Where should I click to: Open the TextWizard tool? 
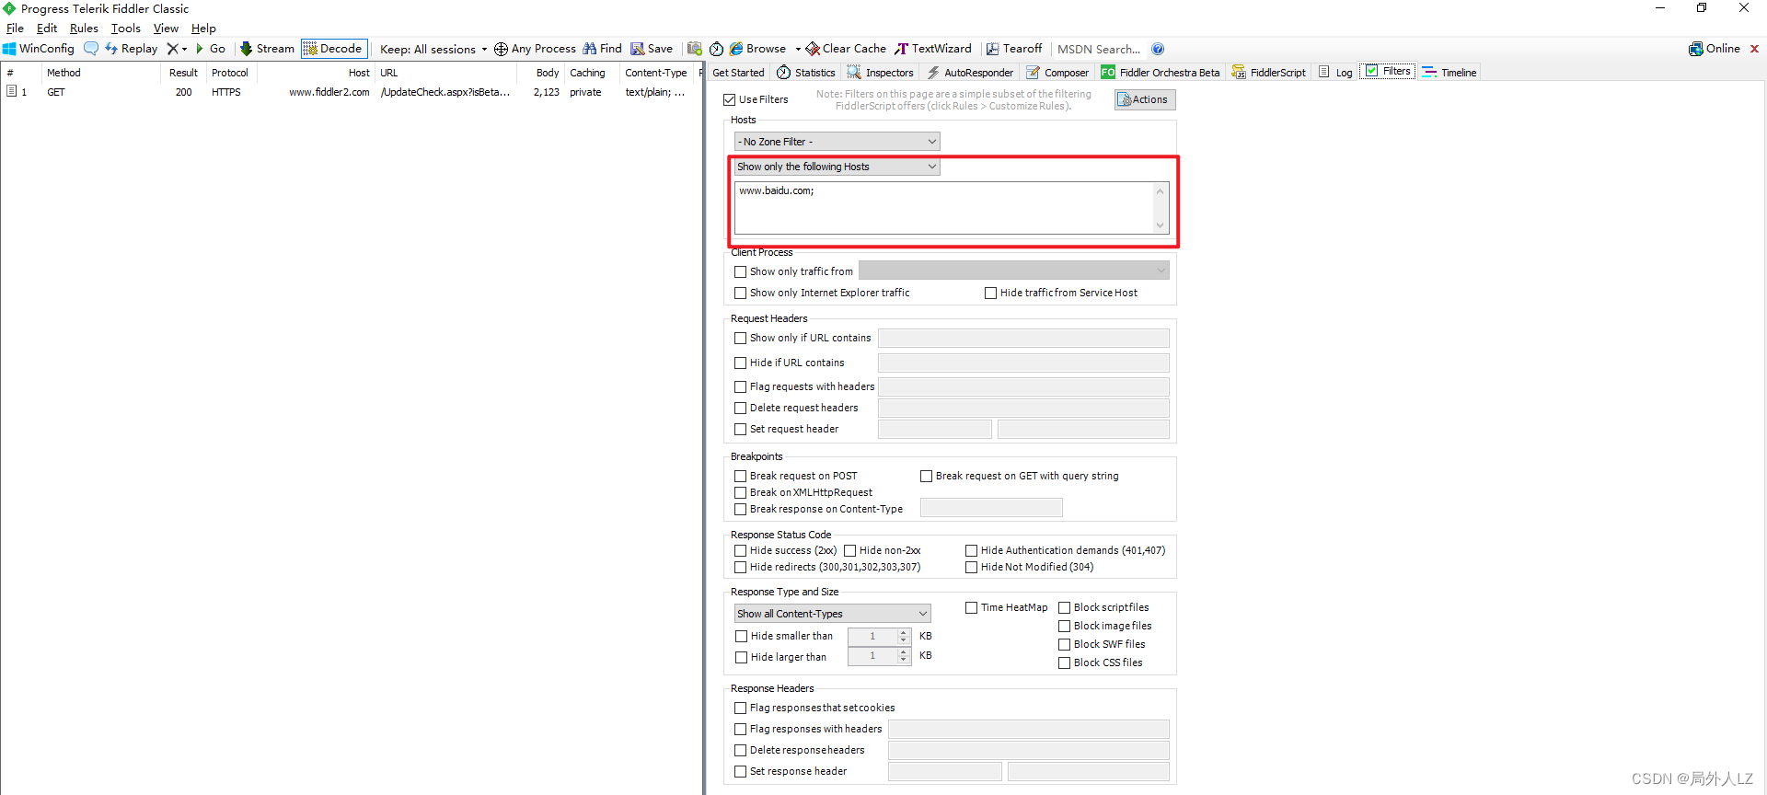point(933,49)
